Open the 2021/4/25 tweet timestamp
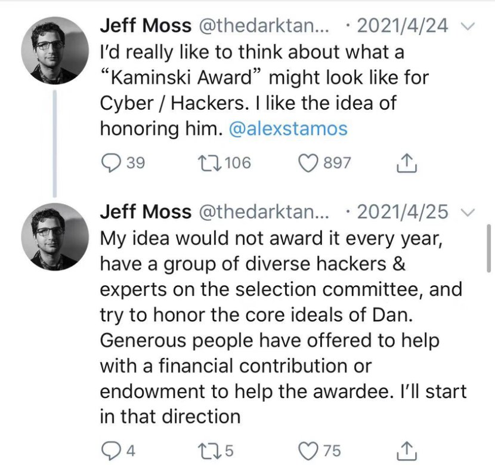The height and width of the screenshot is (465, 495). pos(407,212)
